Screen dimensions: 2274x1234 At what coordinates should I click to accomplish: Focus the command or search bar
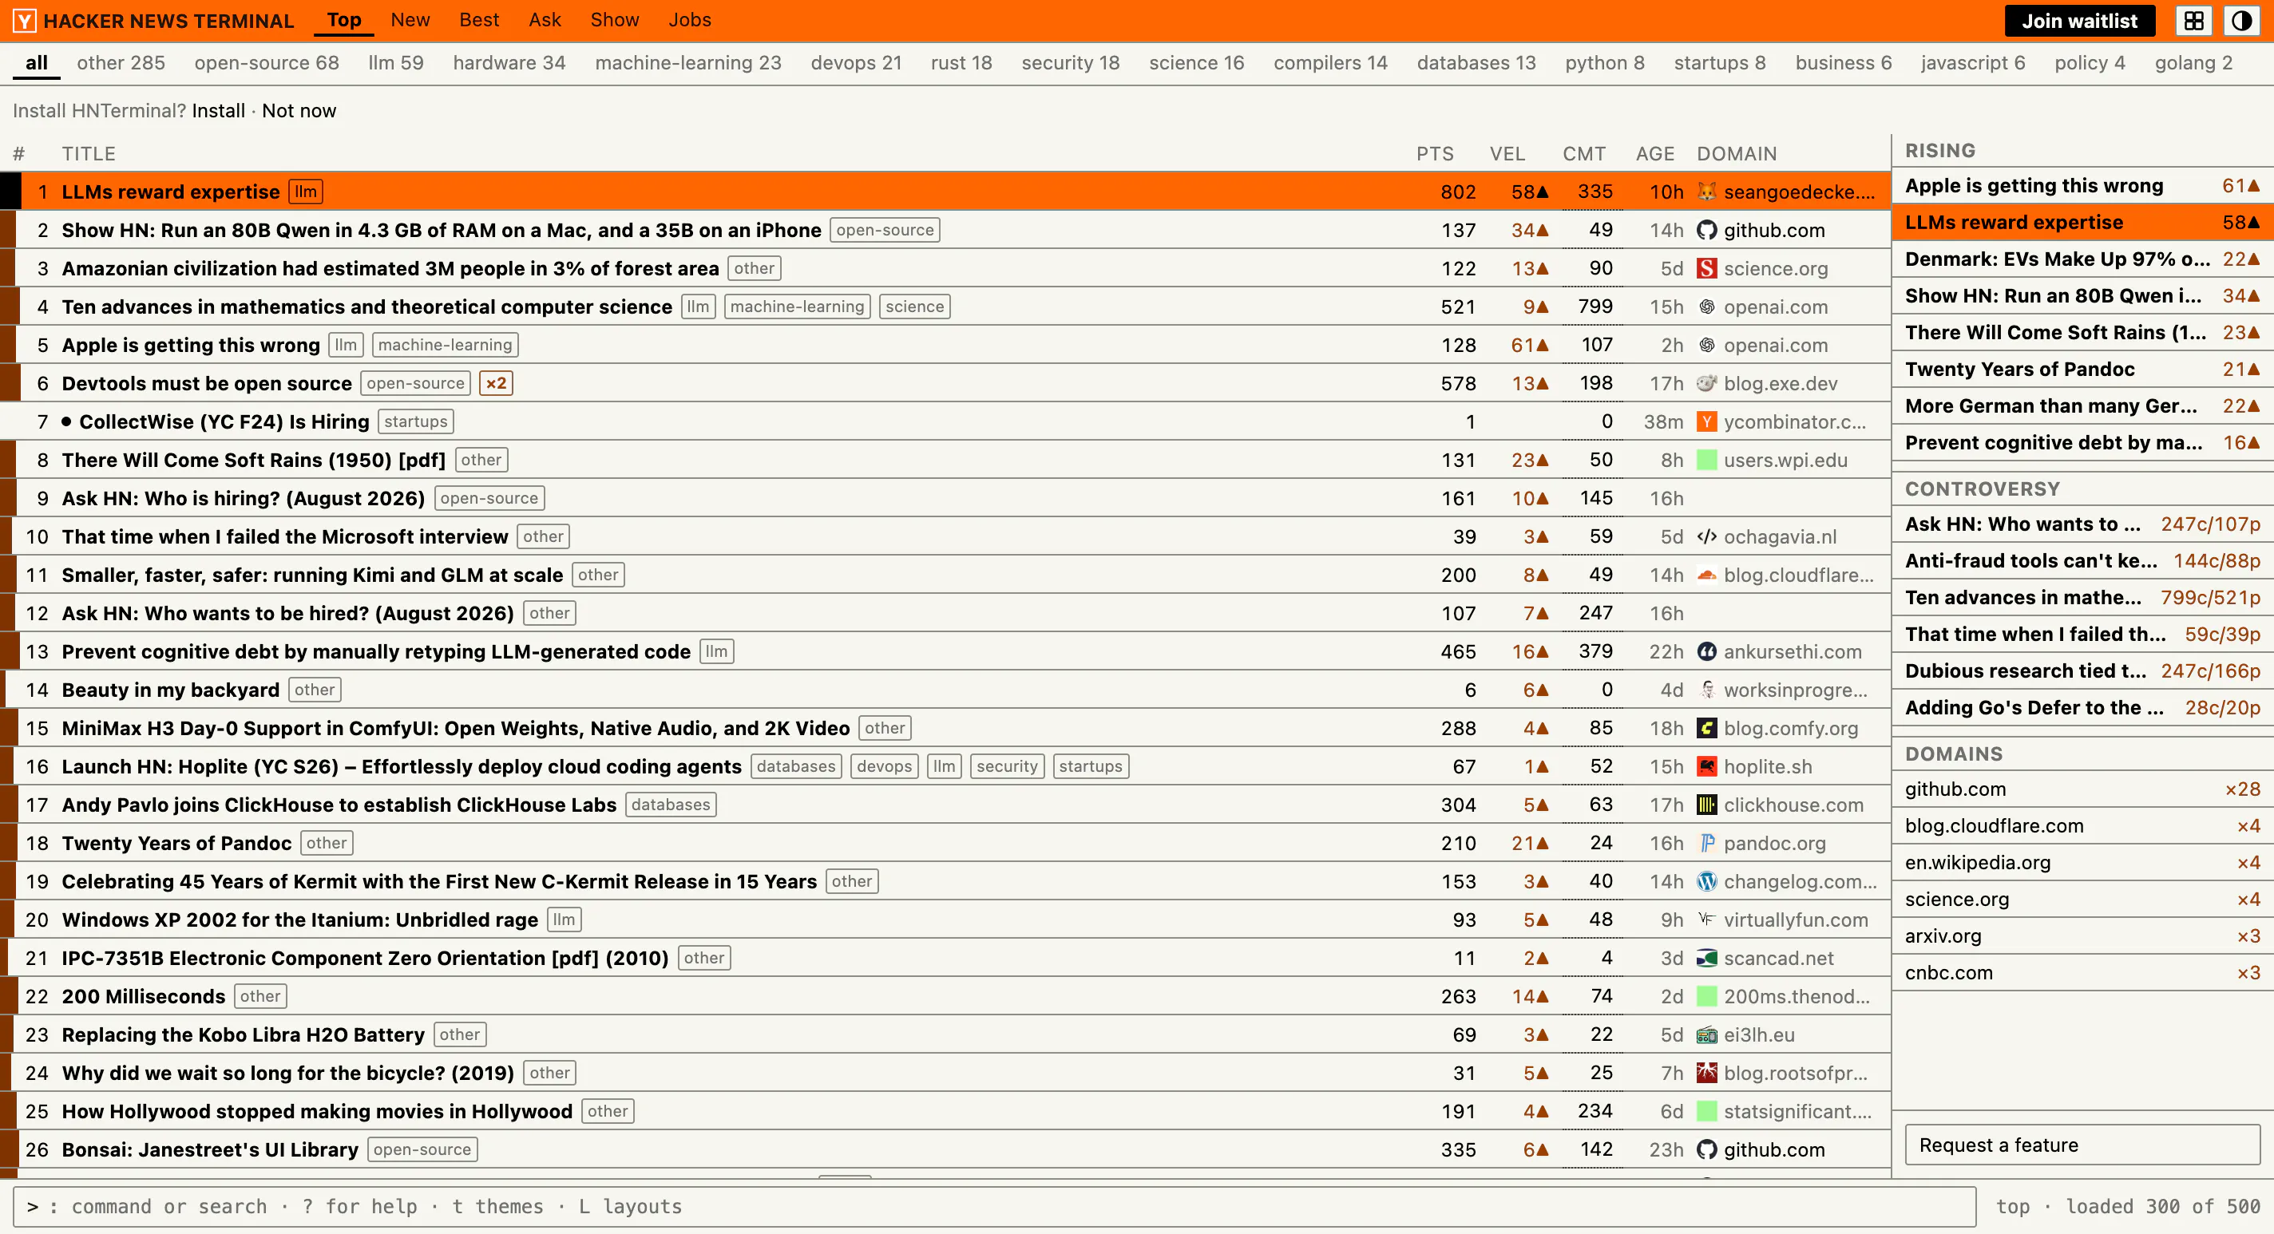994,1207
